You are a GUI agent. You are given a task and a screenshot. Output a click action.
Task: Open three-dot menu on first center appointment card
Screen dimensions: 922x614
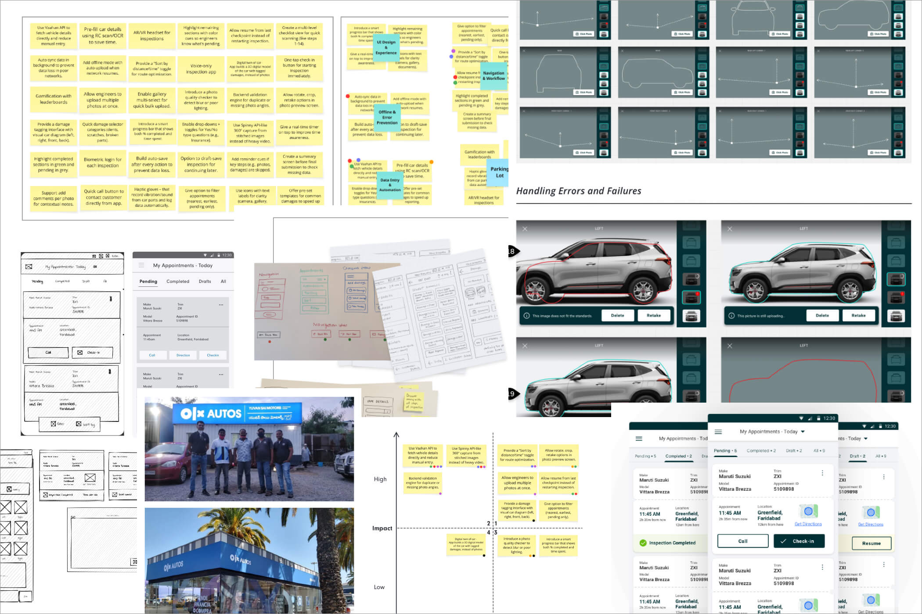(822, 473)
